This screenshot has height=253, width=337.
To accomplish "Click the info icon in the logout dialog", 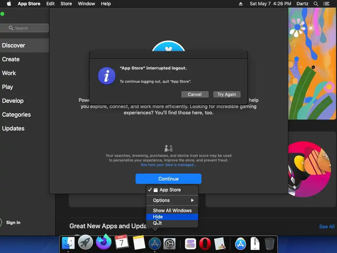I will pyautogui.click(x=107, y=76).
